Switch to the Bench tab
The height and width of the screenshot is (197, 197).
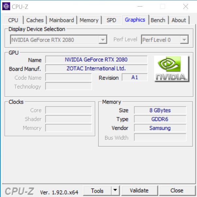pyautogui.click(x=158, y=20)
